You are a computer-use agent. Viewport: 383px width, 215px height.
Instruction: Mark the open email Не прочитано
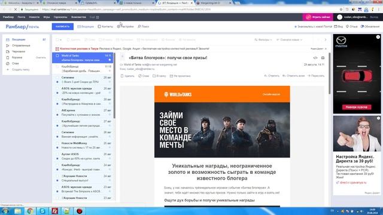180,76
